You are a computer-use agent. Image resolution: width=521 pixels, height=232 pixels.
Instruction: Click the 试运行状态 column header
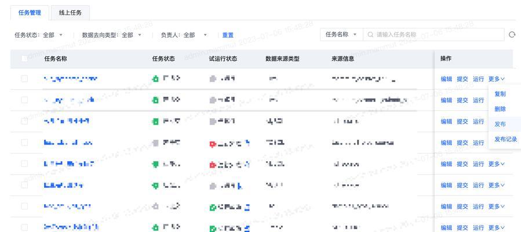click(x=223, y=59)
